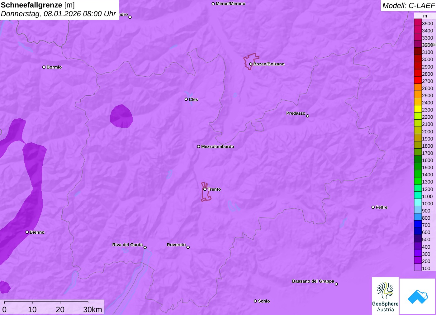This screenshot has width=436, height=315.
Task: Click the 'Predazzo' label
Action: pyautogui.click(x=296, y=113)
